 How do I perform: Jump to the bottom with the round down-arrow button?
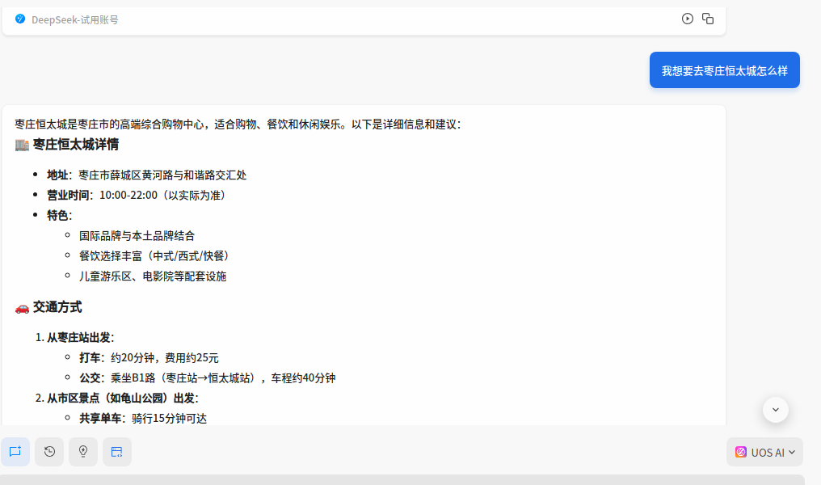[776, 410]
